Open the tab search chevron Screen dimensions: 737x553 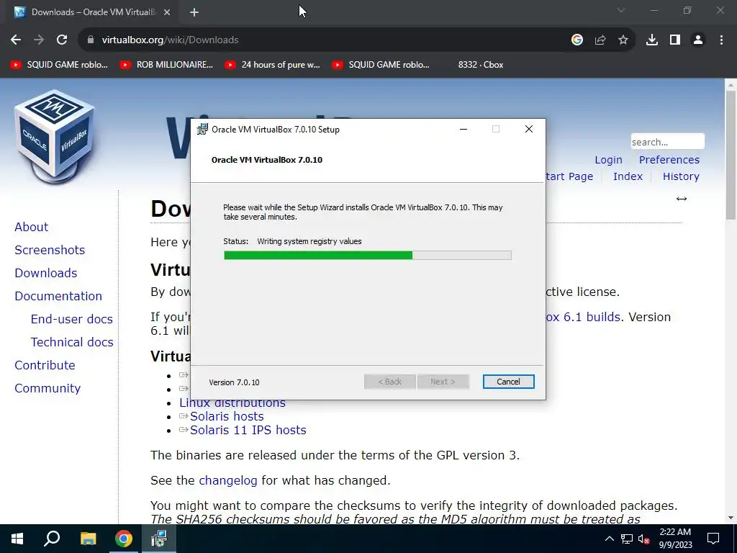pos(621,10)
